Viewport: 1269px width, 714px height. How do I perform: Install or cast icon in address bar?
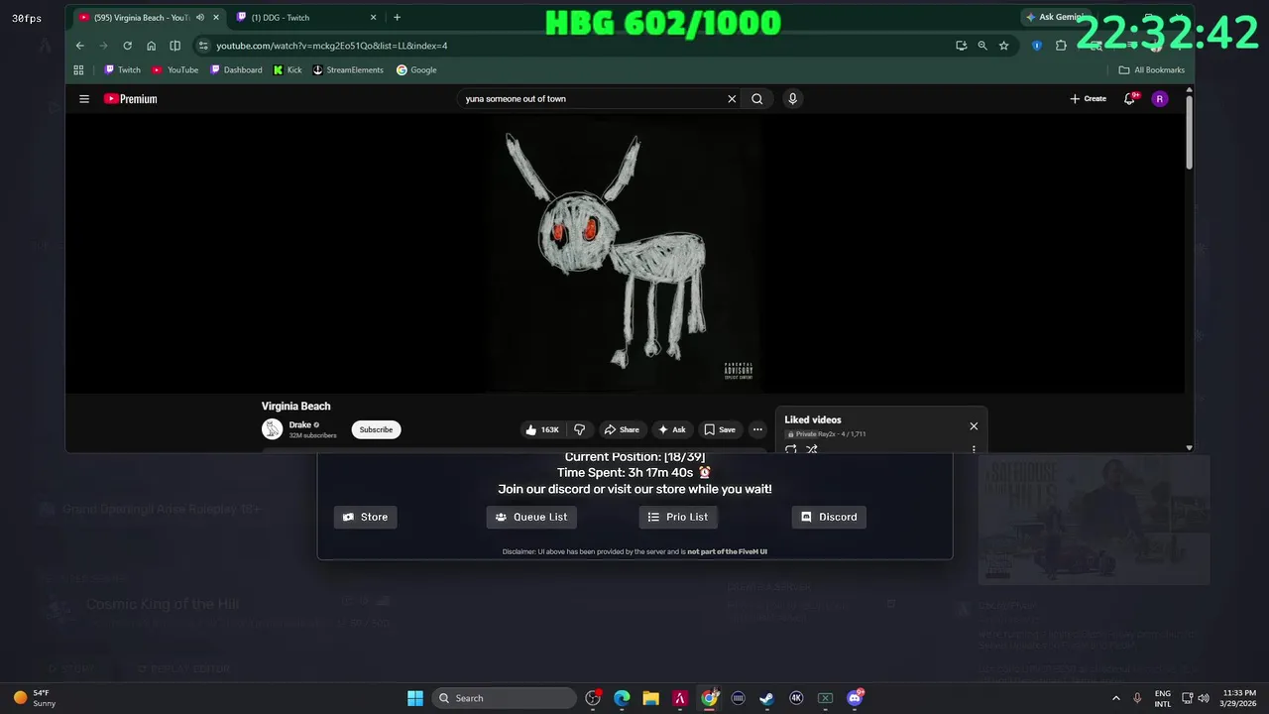click(961, 46)
